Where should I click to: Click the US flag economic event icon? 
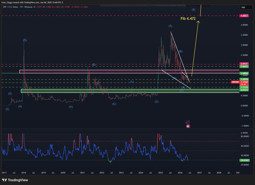[x=188, y=126]
